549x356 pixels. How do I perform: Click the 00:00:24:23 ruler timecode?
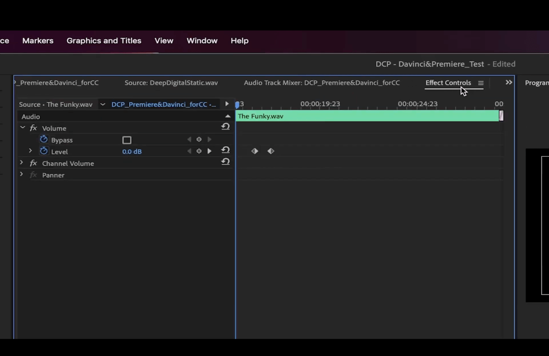pos(418,104)
